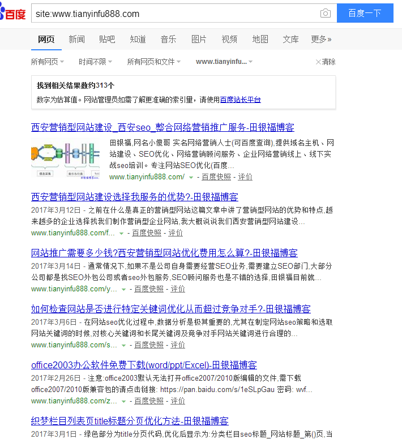Viewport: 402px width, 439px height.
Task: Click the www.tianyinfu888.com/ green URL
Action: 147,177
